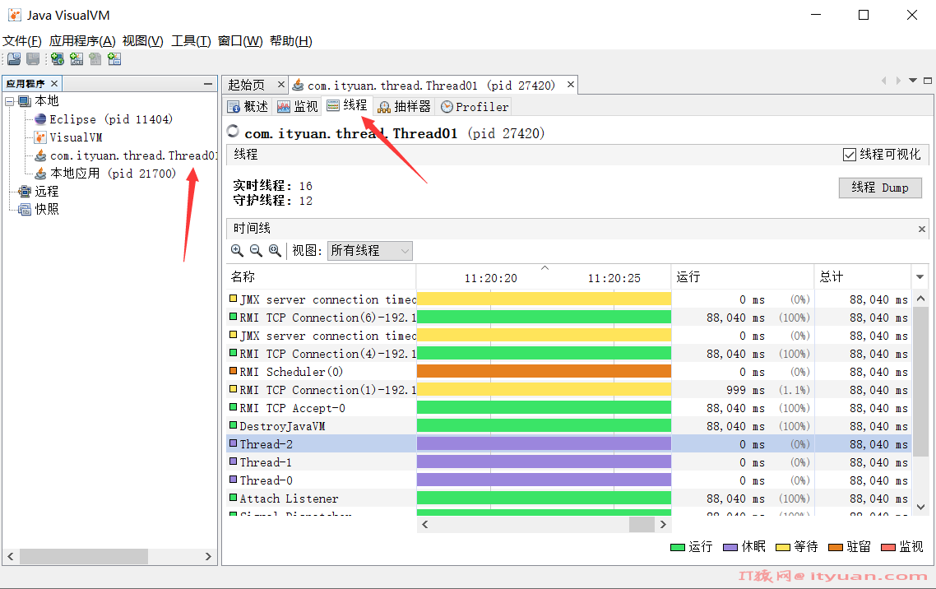Click the zoom in timeline icon
Screen dimensions: 936x589
tap(237, 251)
